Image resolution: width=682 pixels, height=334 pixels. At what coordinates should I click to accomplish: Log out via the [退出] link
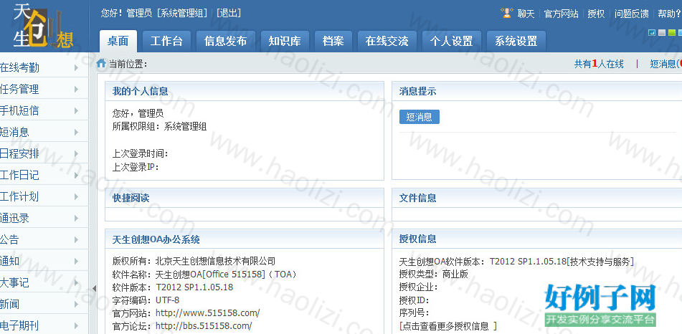pyautogui.click(x=228, y=13)
